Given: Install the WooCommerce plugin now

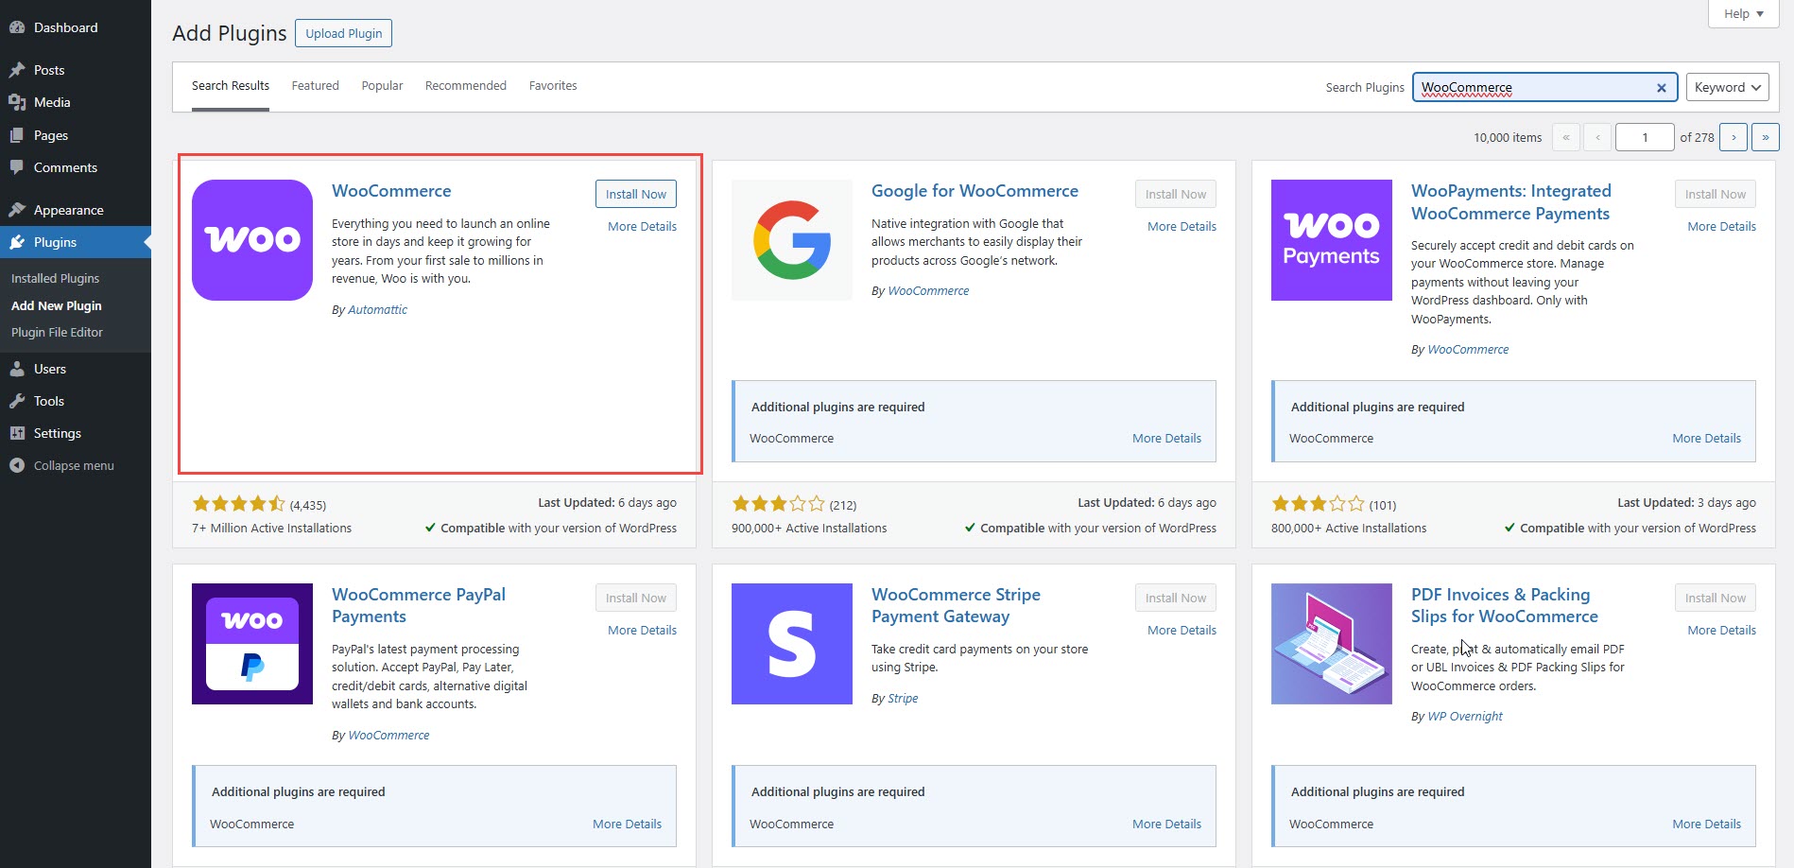Looking at the screenshot, I should (x=635, y=194).
